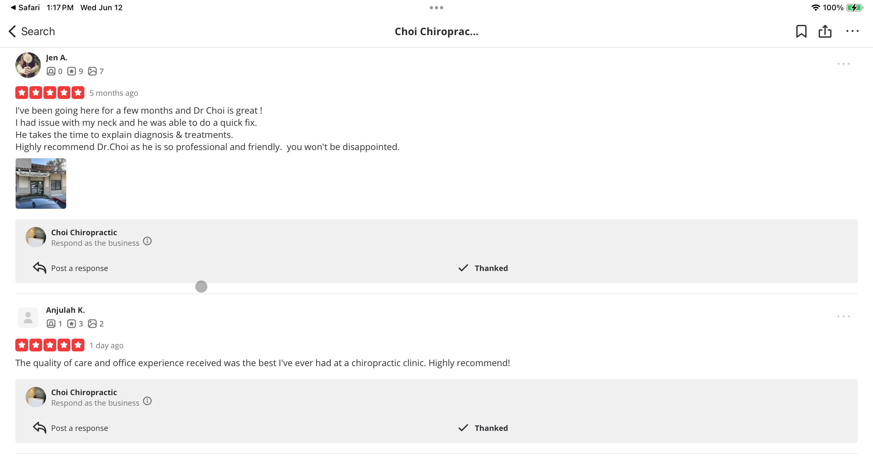Open Anjulah K.'s default avatar profile
The width and height of the screenshot is (873, 458).
(28, 317)
